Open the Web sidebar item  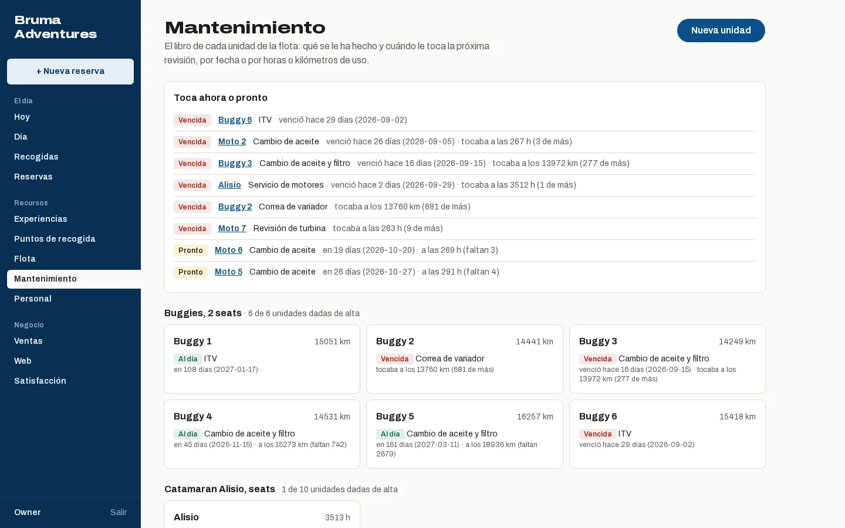tap(70, 361)
